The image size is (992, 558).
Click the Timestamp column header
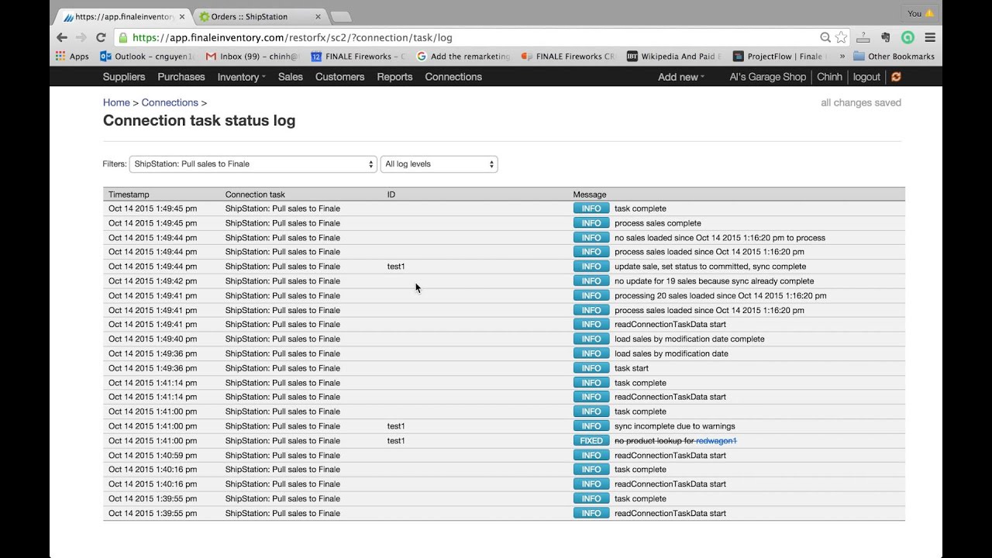129,195
